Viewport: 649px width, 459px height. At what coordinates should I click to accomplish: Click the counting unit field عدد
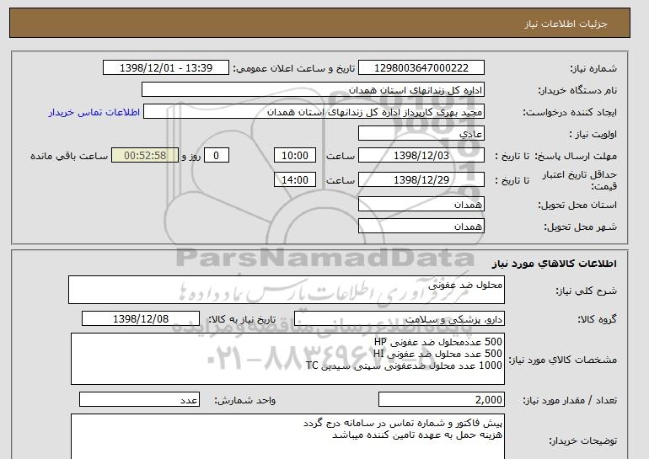[x=139, y=400]
